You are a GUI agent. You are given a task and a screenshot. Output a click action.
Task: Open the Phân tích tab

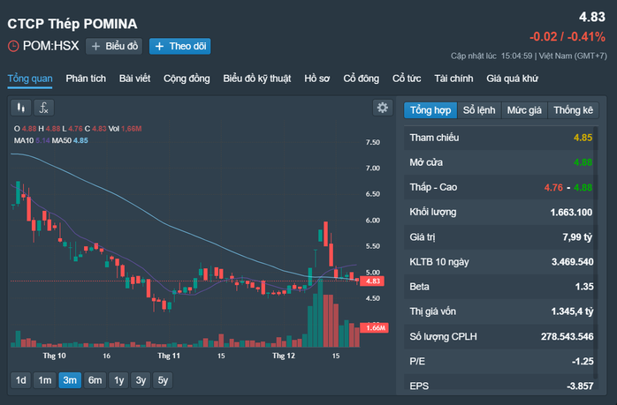pyautogui.click(x=86, y=79)
